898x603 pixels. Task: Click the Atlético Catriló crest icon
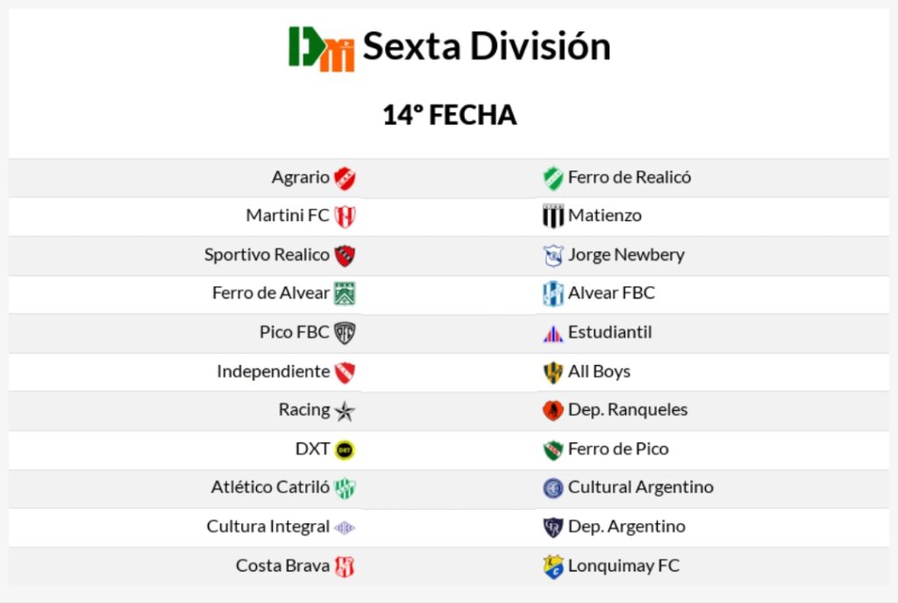click(x=345, y=488)
